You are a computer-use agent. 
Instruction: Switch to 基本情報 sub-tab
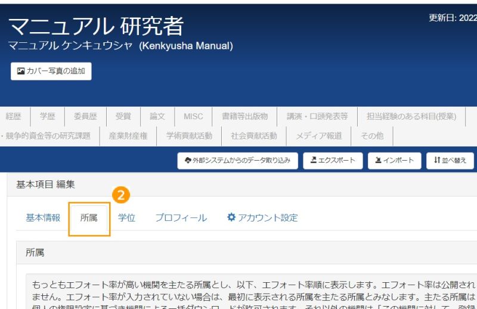coord(43,218)
